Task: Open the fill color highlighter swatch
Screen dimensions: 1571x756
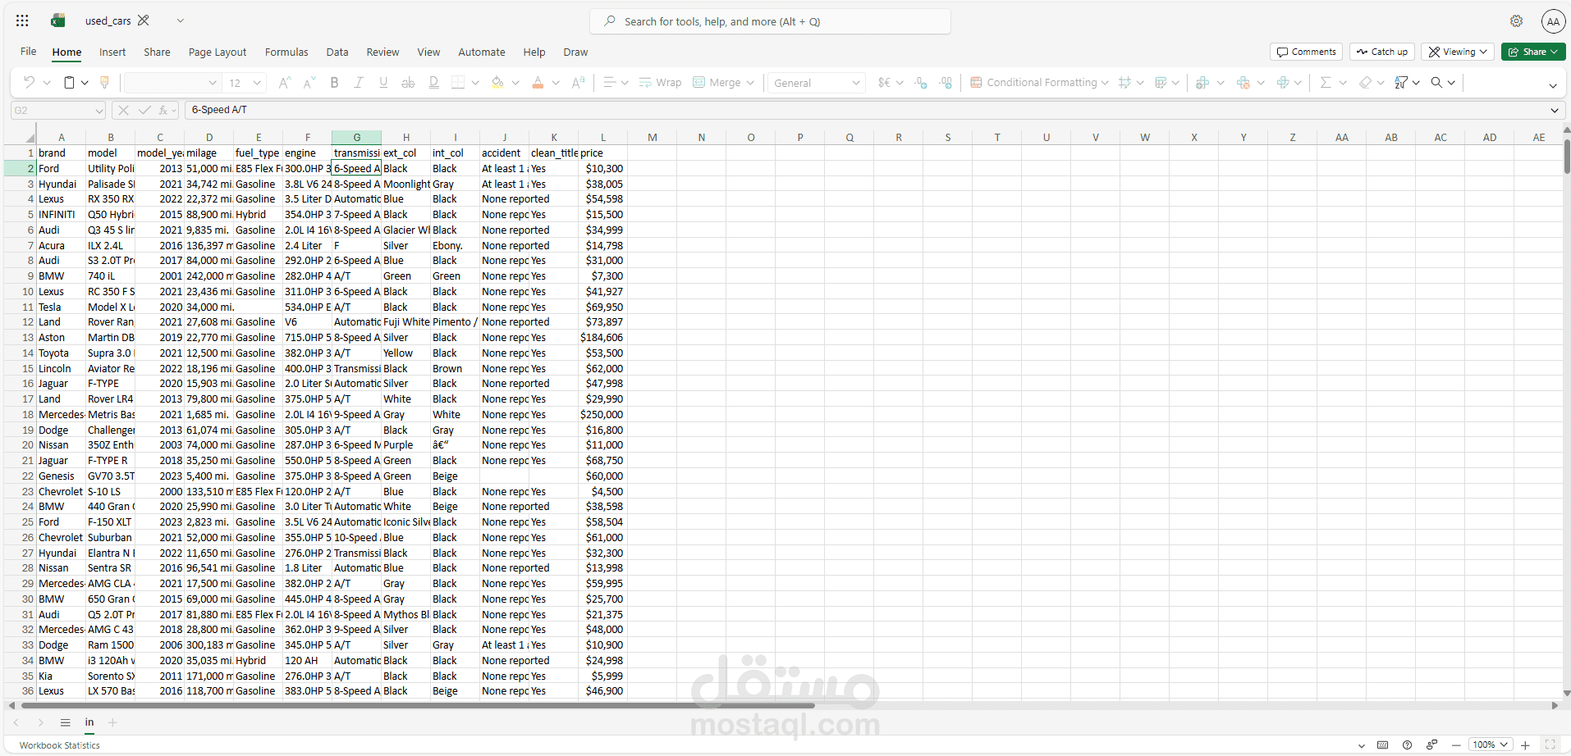Action: click(x=497, y=83)
